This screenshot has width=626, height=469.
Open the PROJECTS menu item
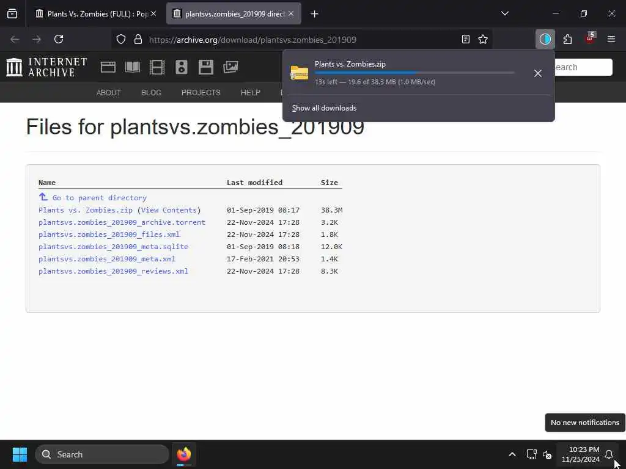tap(201, 93)
